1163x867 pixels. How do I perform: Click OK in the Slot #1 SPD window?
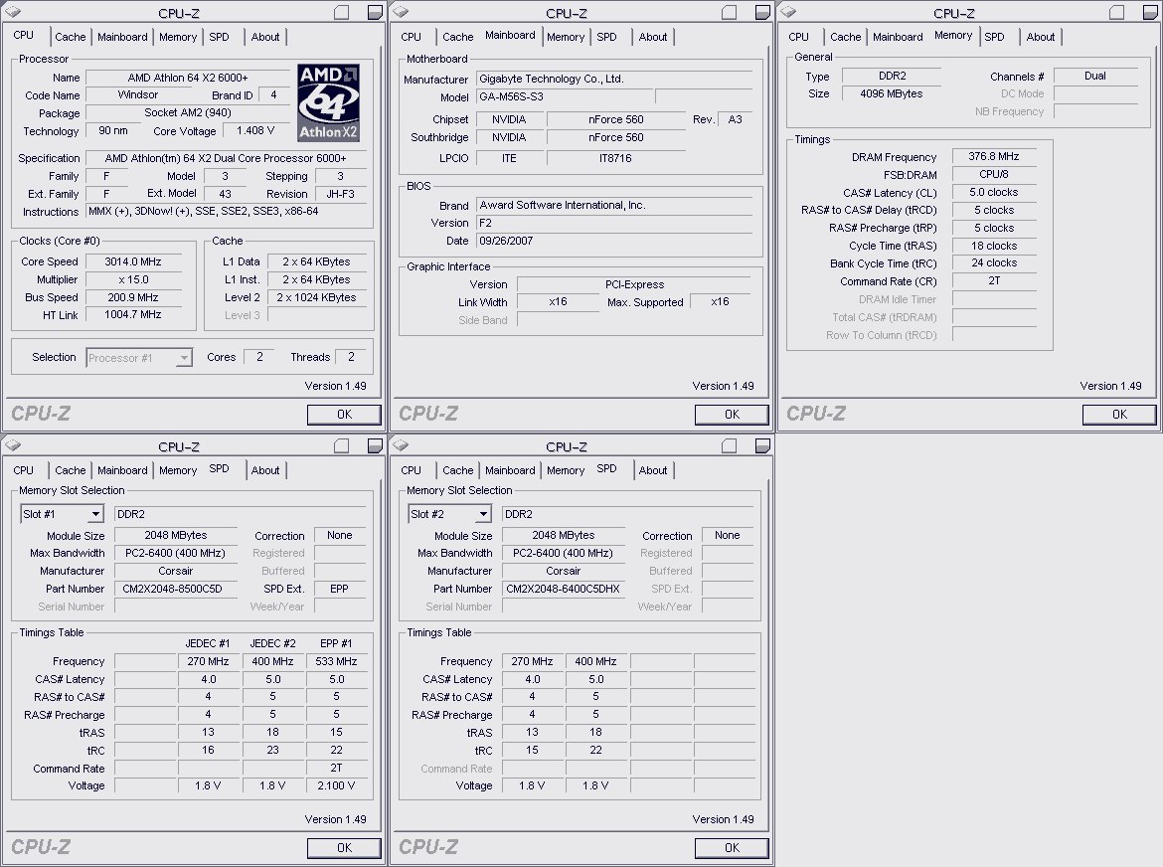point(344,848)
